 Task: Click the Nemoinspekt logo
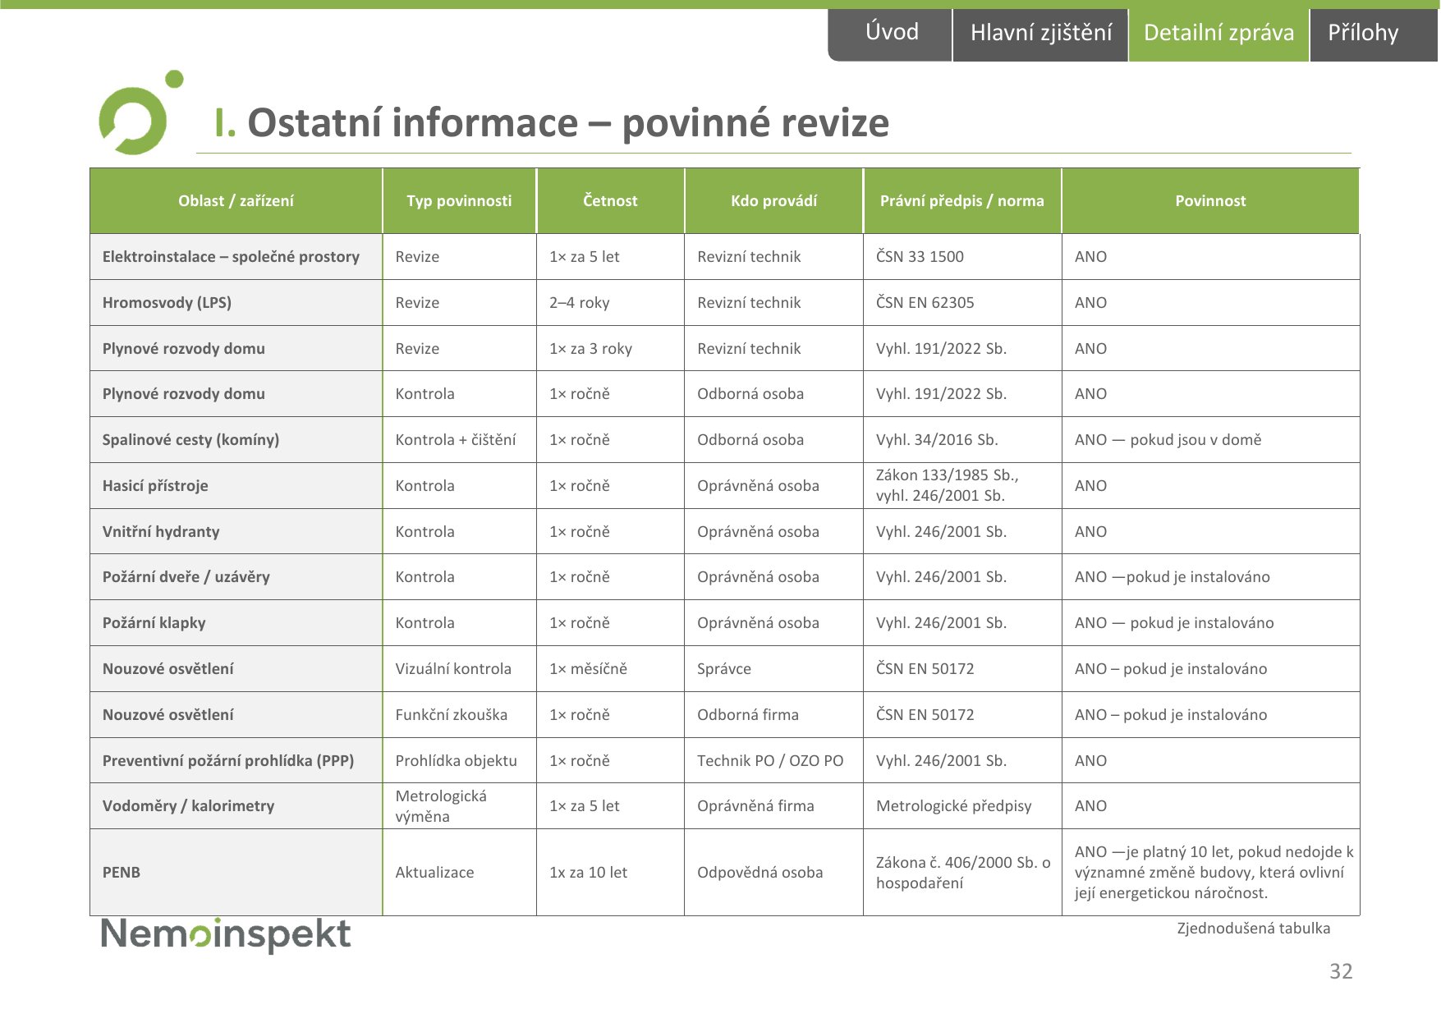226,934
